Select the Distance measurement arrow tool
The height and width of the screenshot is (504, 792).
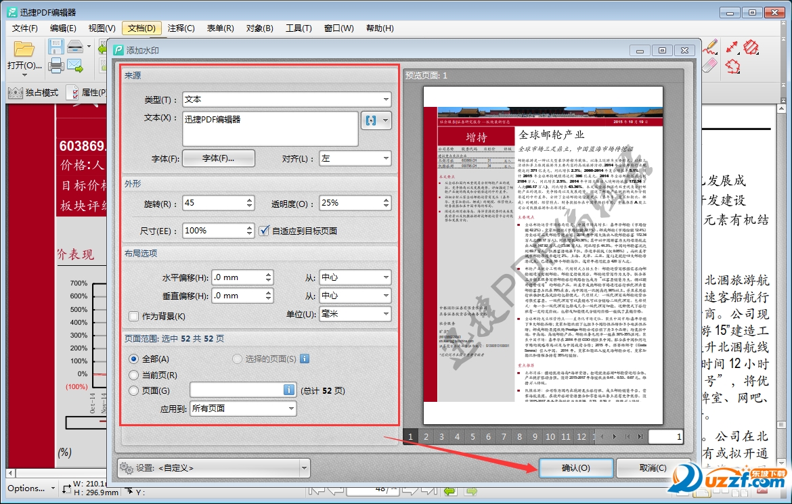pyautogui.click(x=732, y=47)
